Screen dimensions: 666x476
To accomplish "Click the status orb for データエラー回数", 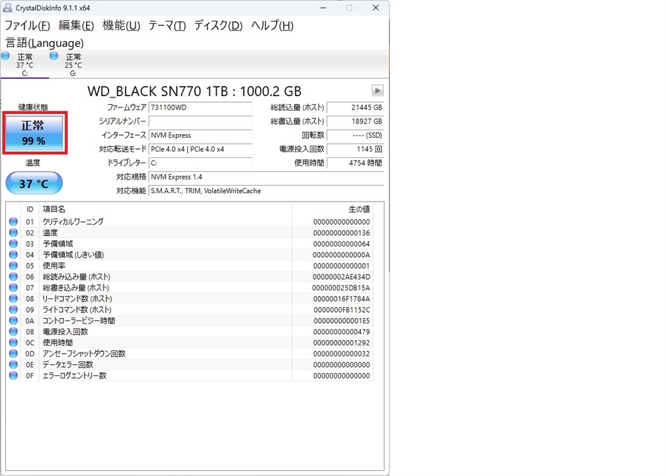I will click(x=14, y=365).
